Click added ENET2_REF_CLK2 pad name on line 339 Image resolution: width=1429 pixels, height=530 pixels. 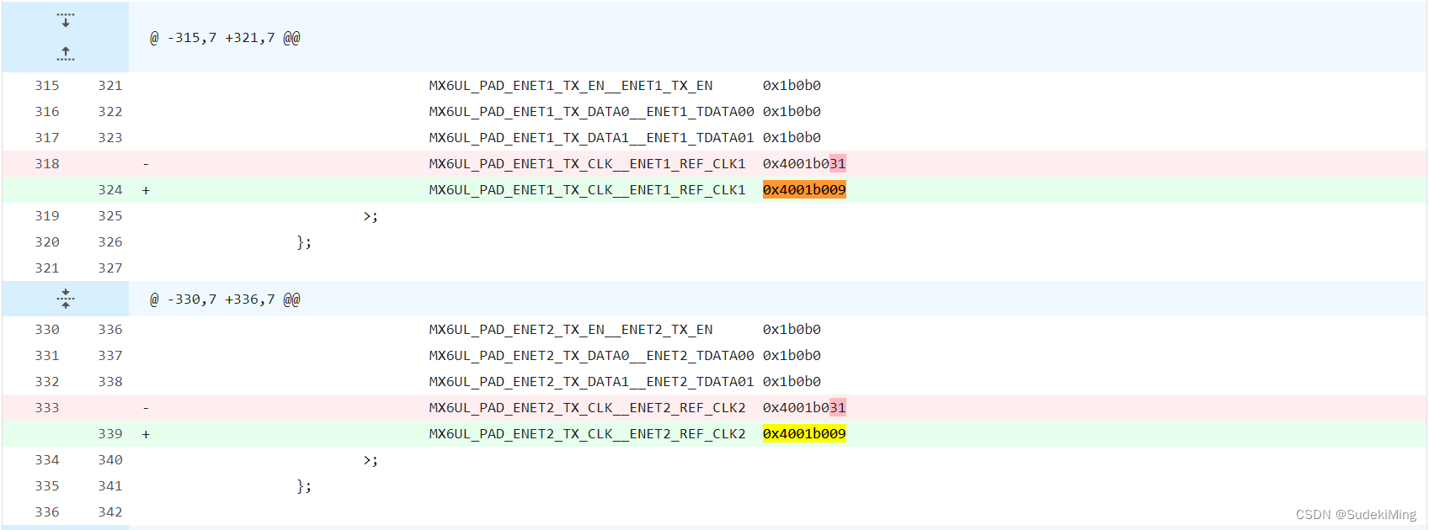[x=587, y=434]
